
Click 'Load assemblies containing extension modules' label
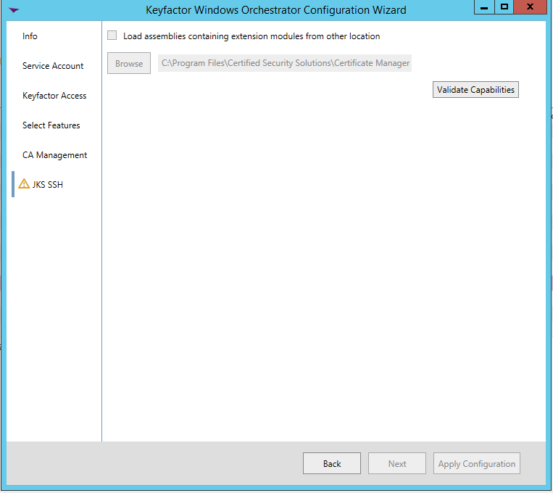click(251, 36)
